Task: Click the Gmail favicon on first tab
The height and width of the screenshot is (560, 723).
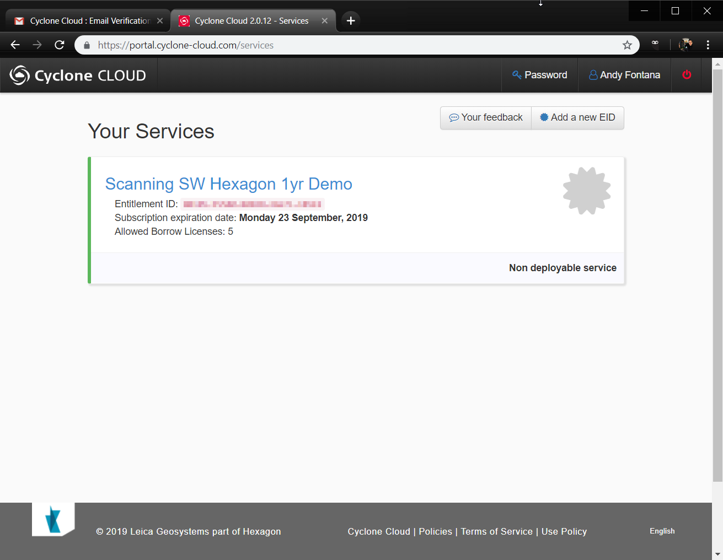Action: 19,21
